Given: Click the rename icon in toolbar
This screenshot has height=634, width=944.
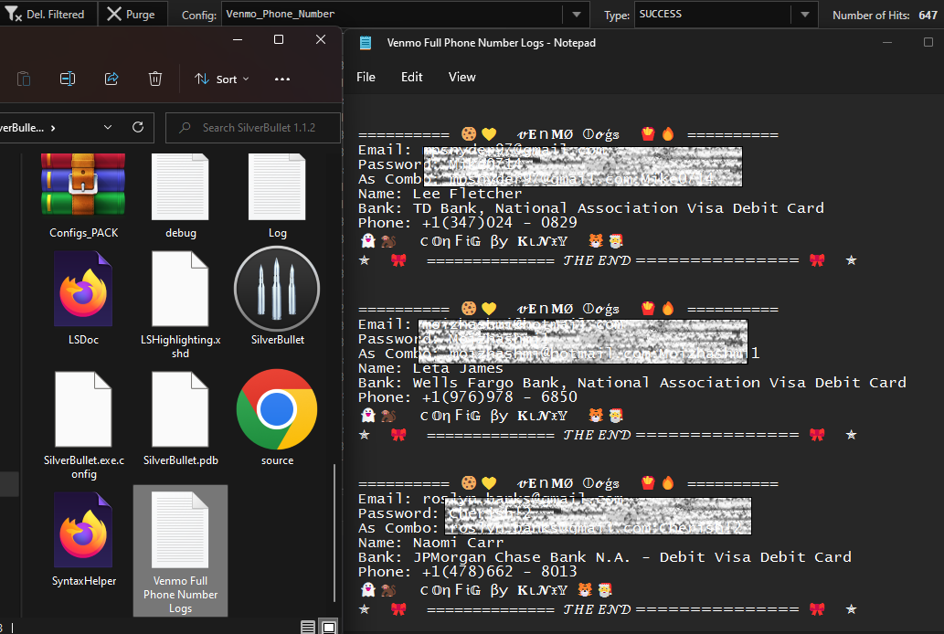Looking at the screenshot, I should [x=68, y=79].
